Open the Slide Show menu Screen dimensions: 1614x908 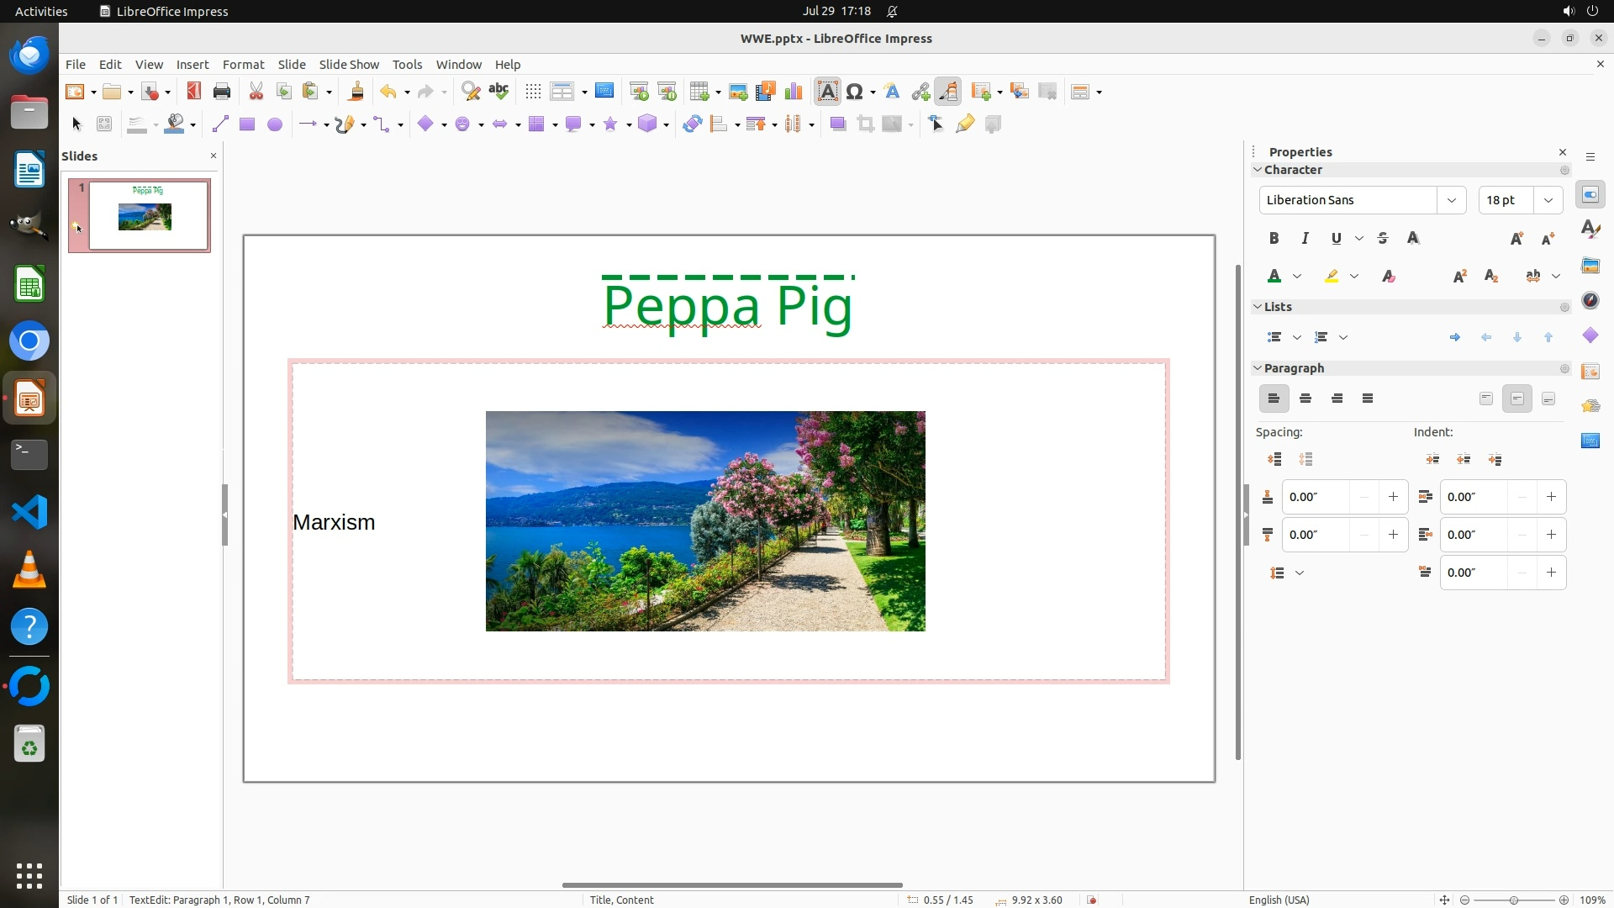349,65
